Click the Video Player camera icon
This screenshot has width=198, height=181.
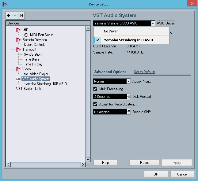point(26,74)
